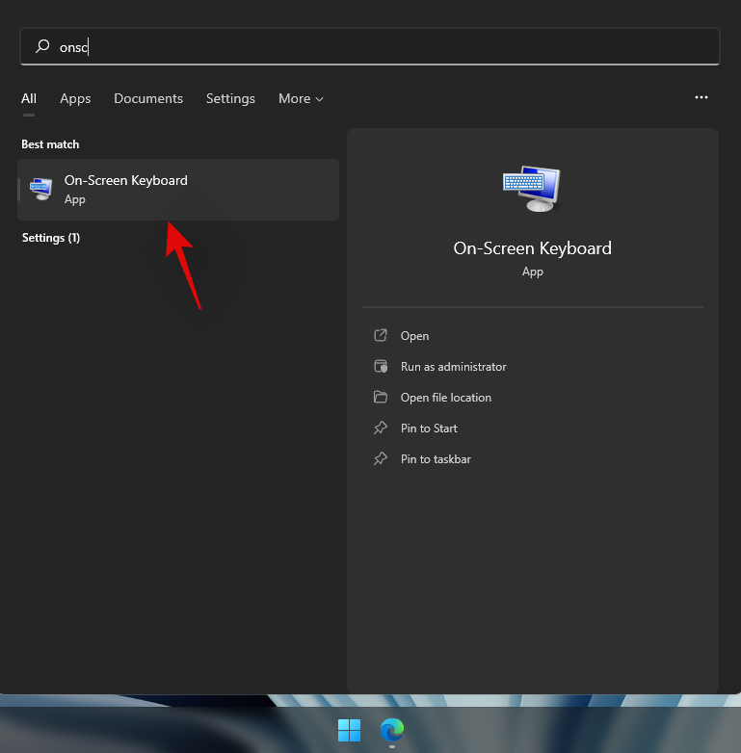Click the folder icon for Open file location

[381, 398]
